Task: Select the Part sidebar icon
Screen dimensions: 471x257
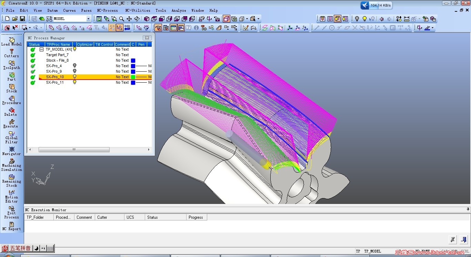Action: (12, 77)
